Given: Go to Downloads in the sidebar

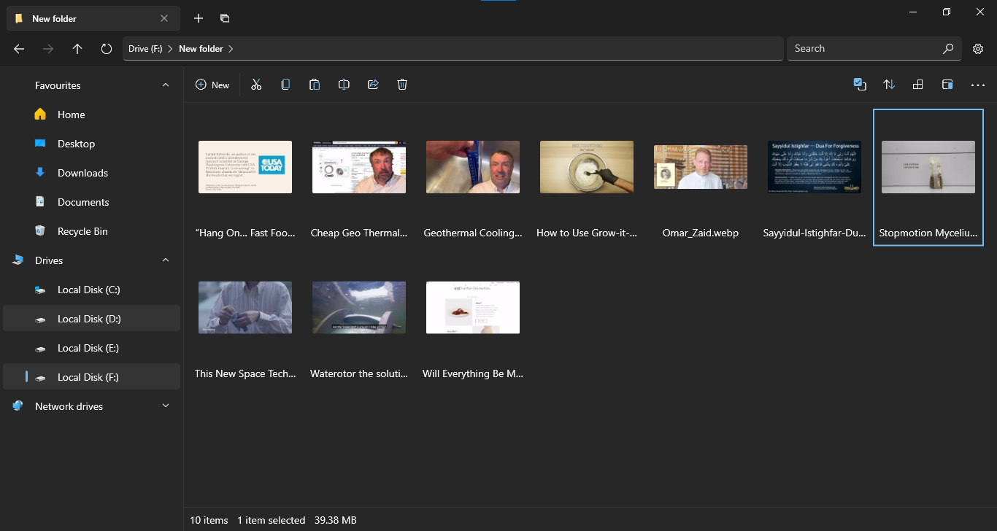Looking at the screenshot, I should [91, 173].
